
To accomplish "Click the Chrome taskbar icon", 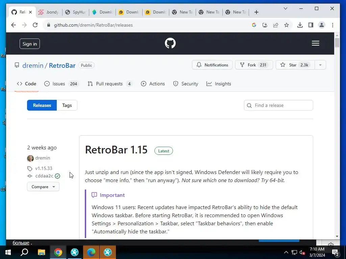I will (x=58, y=252).
